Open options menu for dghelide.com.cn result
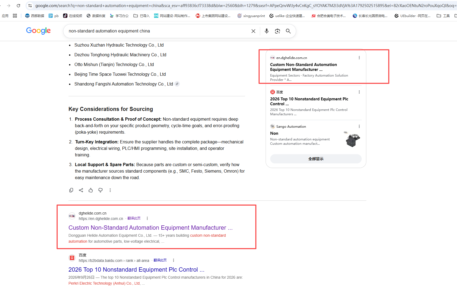The width and height of the screenshot is (457, 293). (x=147, y=218)
